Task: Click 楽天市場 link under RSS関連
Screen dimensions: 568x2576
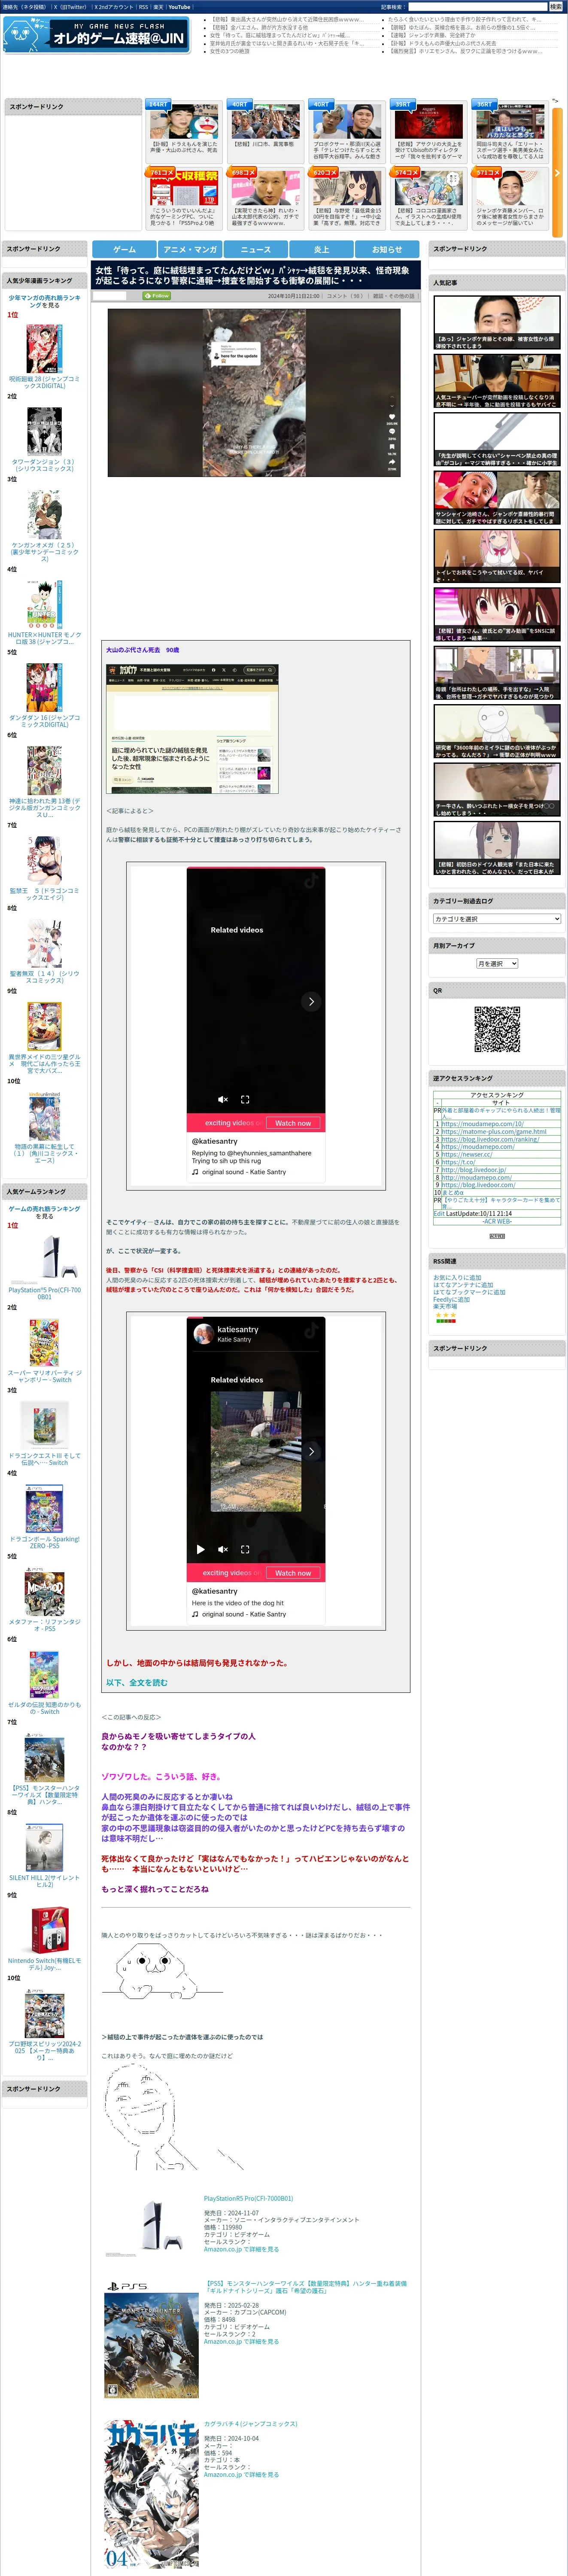Action: 445,1306
